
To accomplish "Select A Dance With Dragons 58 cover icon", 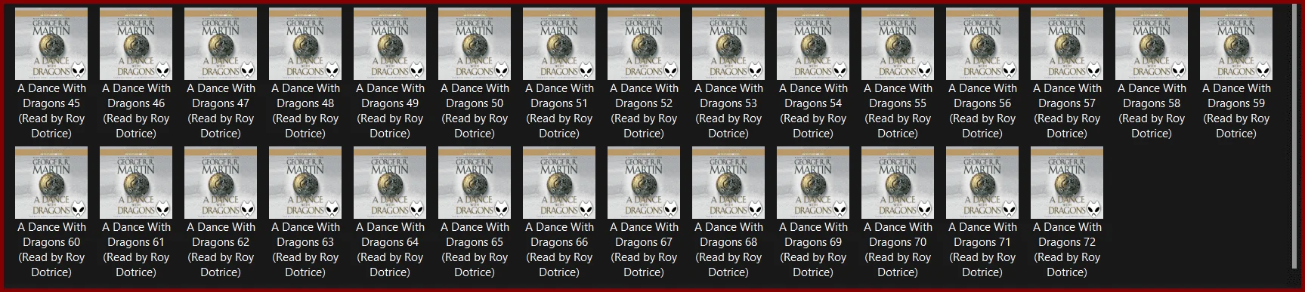I will click(x=1152, y=44).
